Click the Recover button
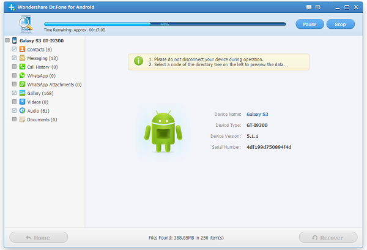 pos(328,237)
